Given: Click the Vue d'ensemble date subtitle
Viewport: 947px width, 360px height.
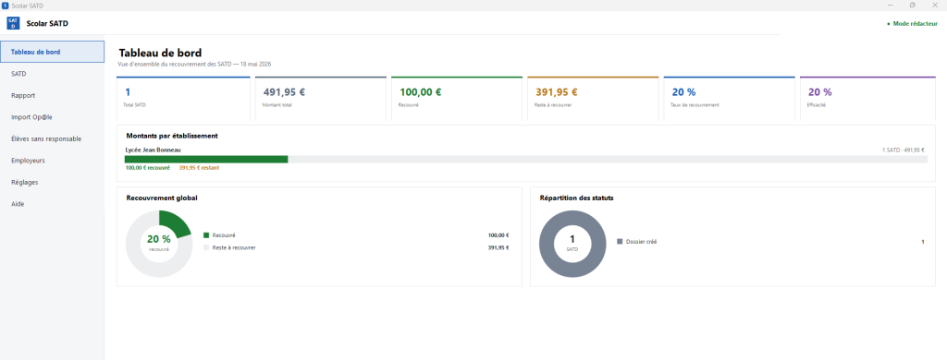Looking at the screenshot, I should (x=195, y=64).
